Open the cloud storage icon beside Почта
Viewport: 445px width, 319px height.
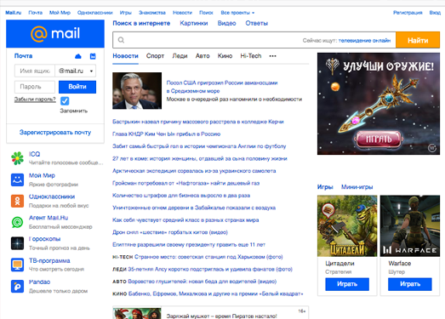click(x=78, y=56)
